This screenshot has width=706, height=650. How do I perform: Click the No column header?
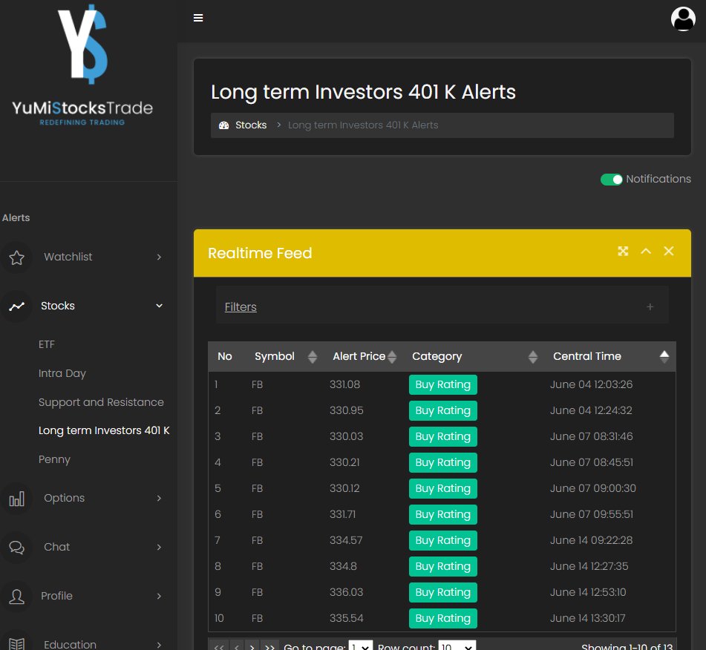click(x=225, y=356)
